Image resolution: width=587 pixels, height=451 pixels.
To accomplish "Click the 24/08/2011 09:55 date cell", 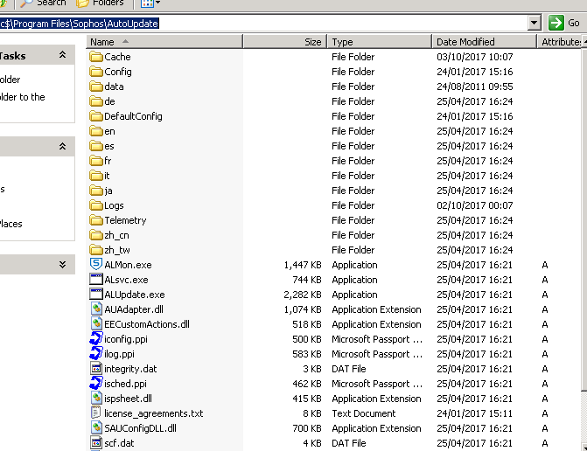I will [x=475, y=87].
